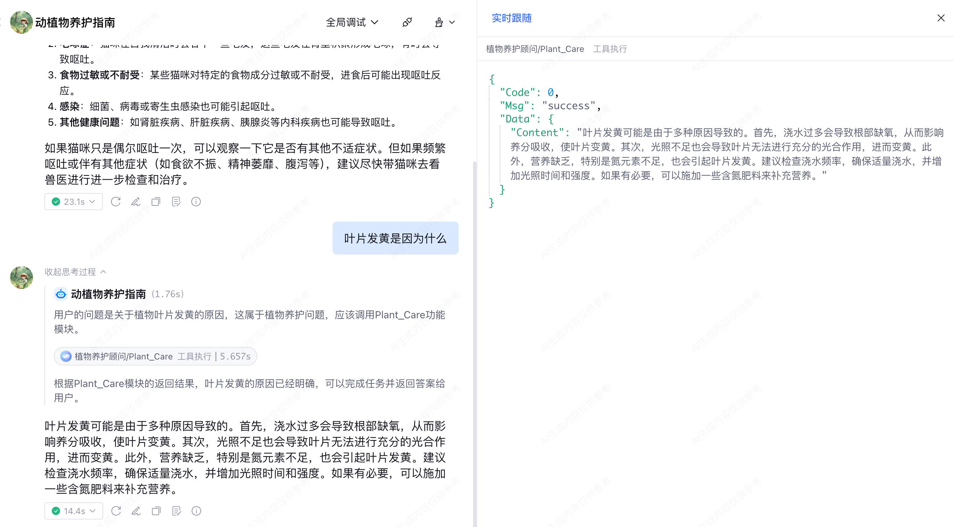Edit the 14.4s leaf yellowing reply
Image resolution: width=954 pixels, height=527 pixels.
[x=136, y=511]
